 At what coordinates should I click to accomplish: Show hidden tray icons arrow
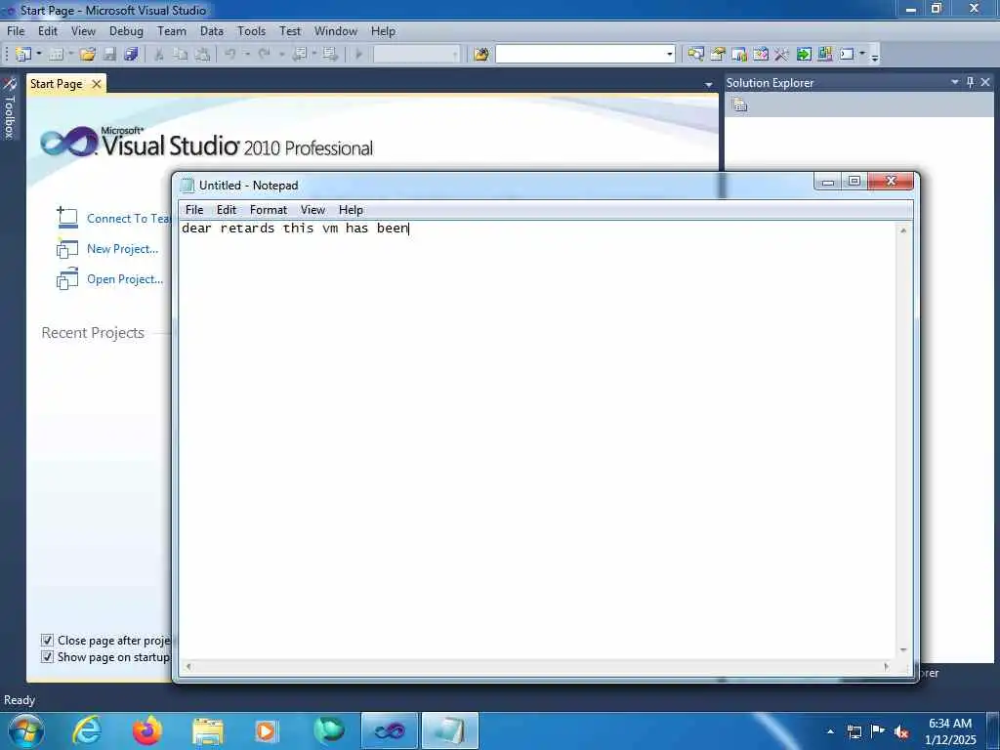(x=830, y=731)
